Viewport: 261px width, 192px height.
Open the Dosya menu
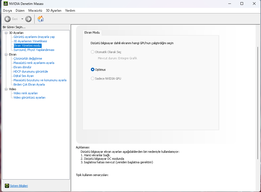(8, 11)
